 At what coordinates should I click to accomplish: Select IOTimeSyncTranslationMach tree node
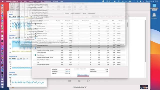coord(36,18)
